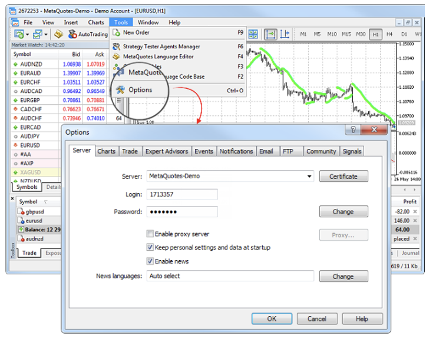The width and height of the screenshot is (436, 339).
Task: Open the Window menu
Action: [148, 22]
